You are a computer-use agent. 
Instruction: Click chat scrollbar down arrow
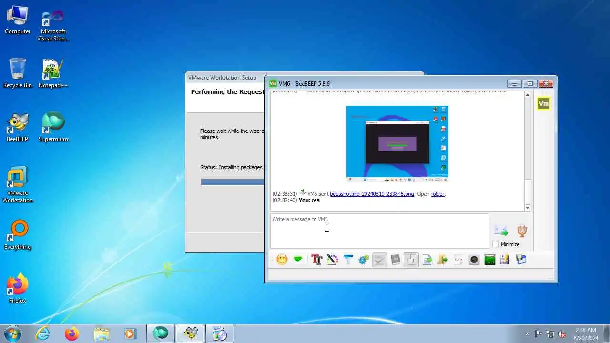pos(528,208)
